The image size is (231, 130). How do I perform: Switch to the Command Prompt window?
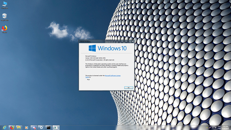click(x=49, y=128)
